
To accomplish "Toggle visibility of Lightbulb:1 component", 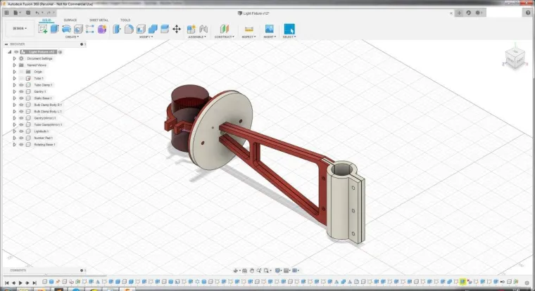I will (x=21, y=131).
